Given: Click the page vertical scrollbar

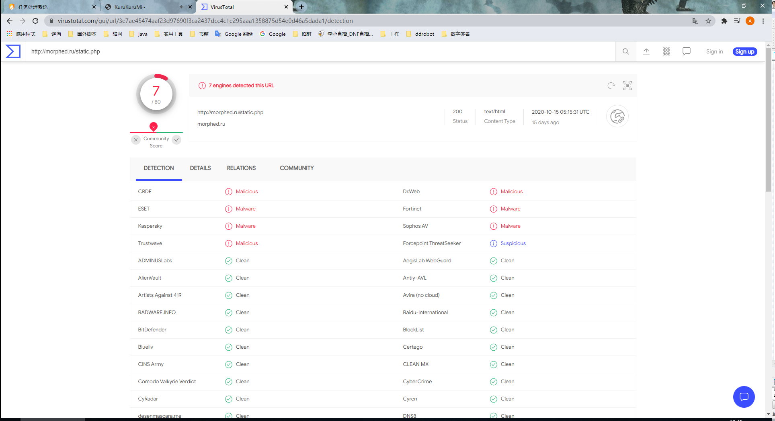Looking at the screenshot, I should [769, 121].
